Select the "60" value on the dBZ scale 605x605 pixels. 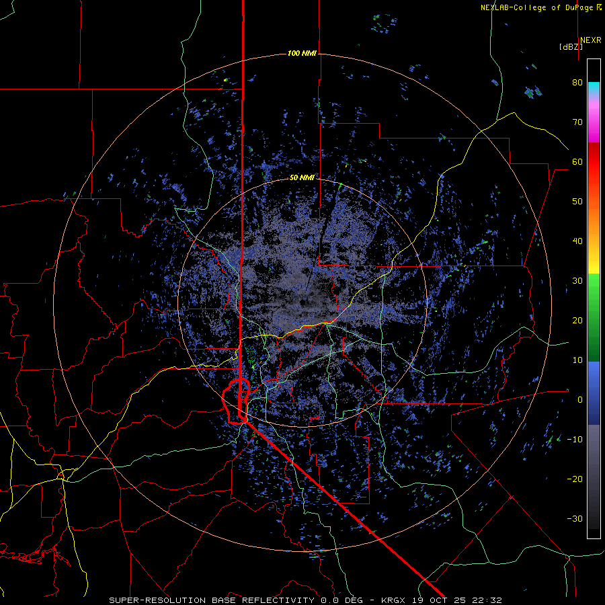pos(577,162)
